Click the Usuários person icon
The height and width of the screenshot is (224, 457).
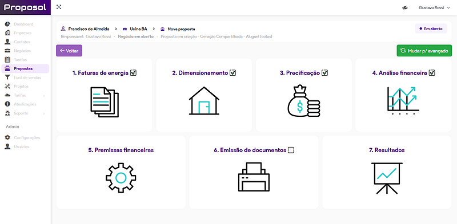[x=8, y=146]
